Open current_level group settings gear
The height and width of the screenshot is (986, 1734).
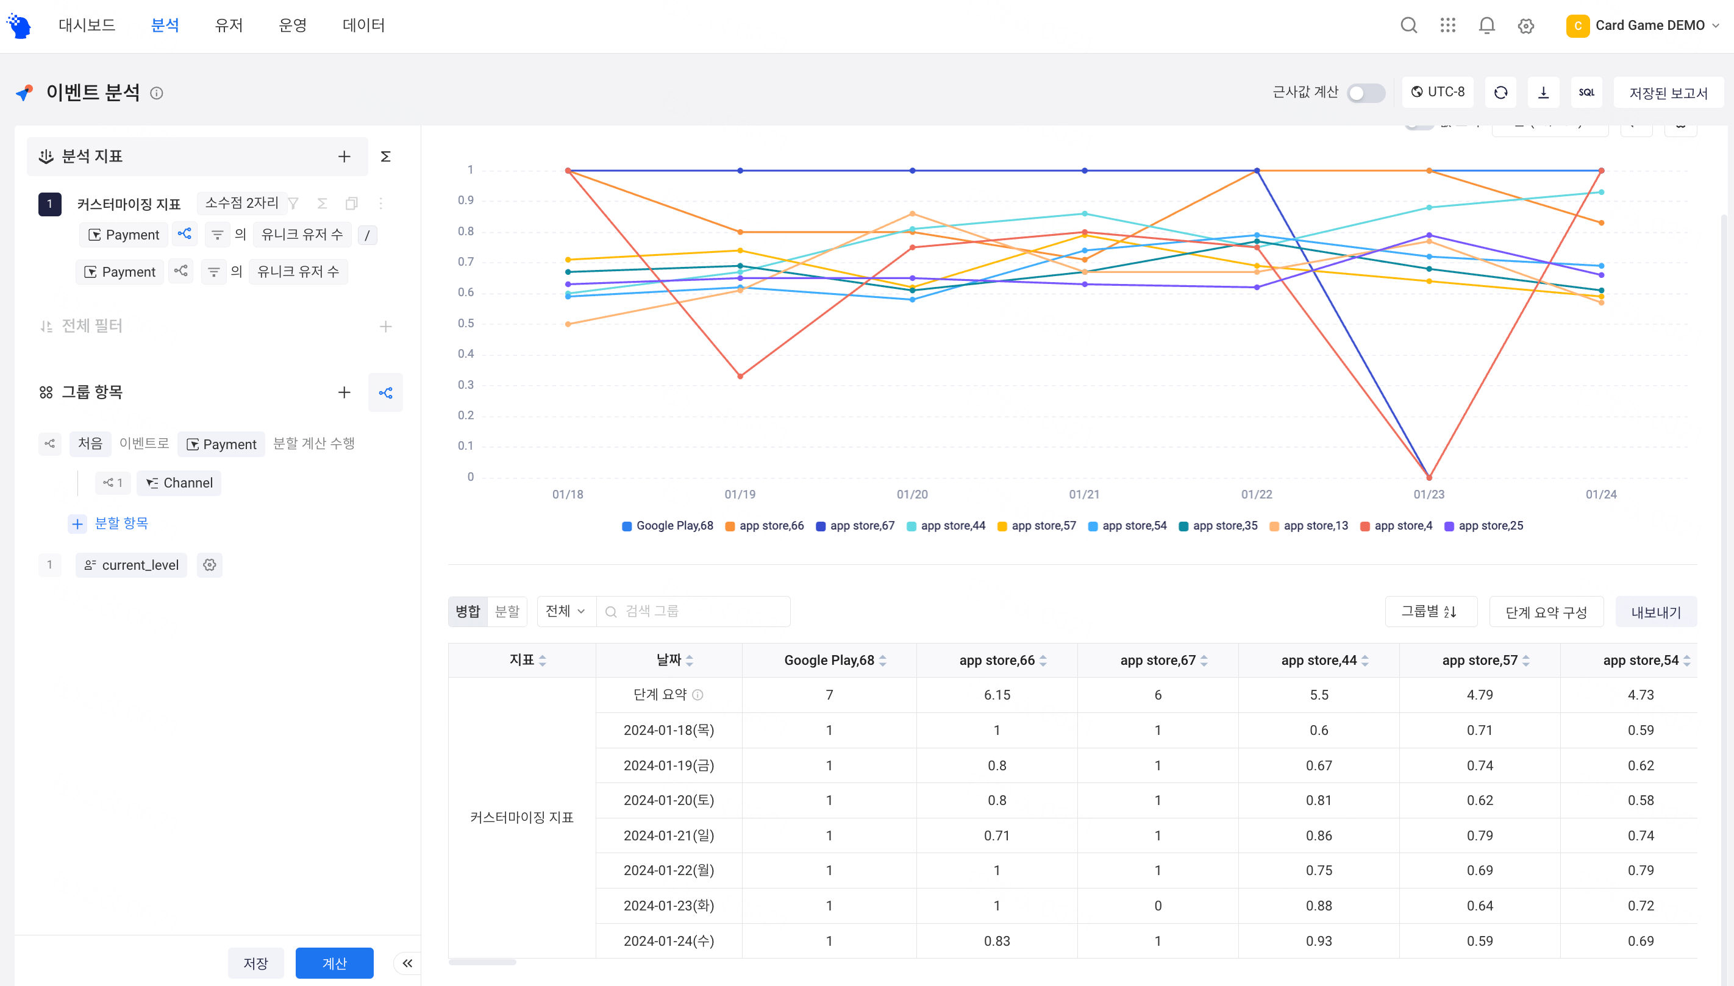pos(209,565)
